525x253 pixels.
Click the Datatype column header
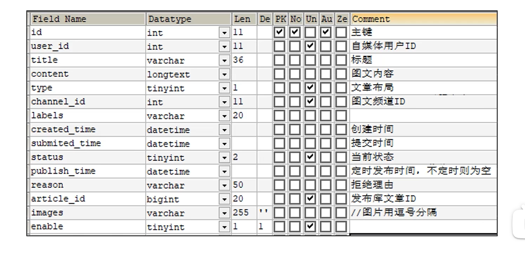pos(188,19)
